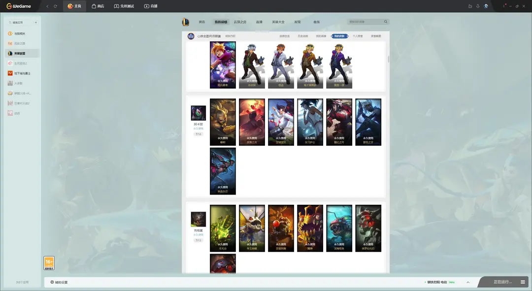Click the 阿卡丽 champion portrait

click(x=199, y=113)
